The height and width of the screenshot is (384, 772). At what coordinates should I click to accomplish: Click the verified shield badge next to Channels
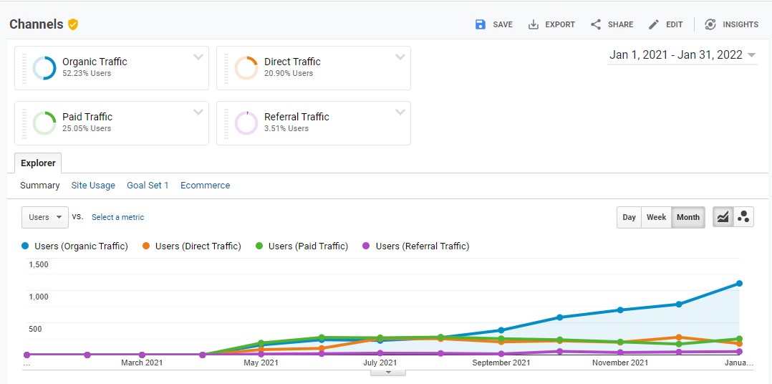(x=73, y=24)
